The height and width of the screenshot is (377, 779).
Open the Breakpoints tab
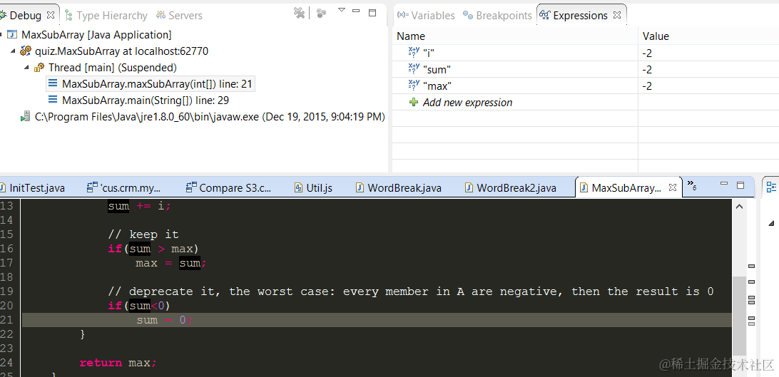point(504,16)
